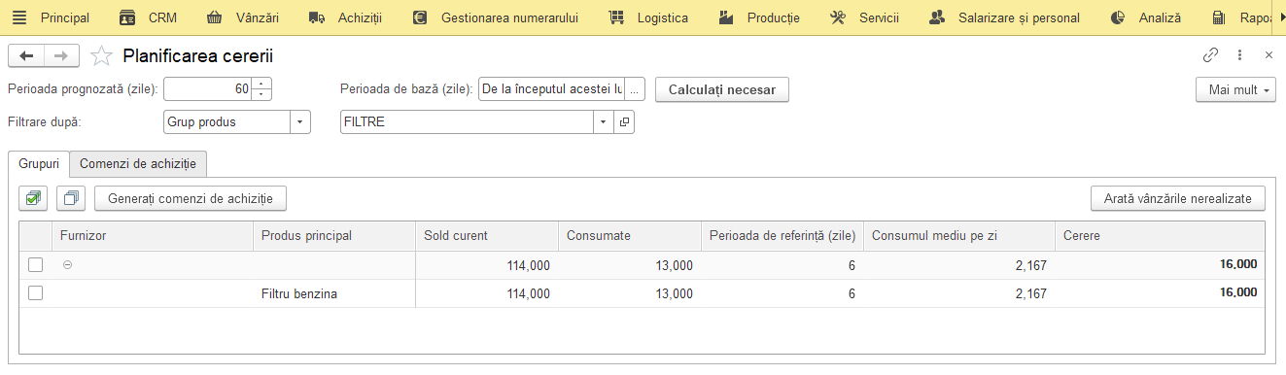Expand the Grup produs filter dropdown
The width and height of the screenshot is (1286, 375).
tap(300, 122)
